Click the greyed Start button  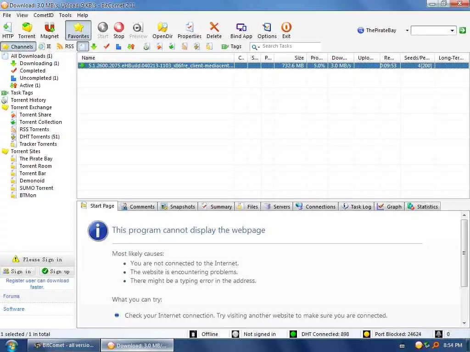point(102,30)
